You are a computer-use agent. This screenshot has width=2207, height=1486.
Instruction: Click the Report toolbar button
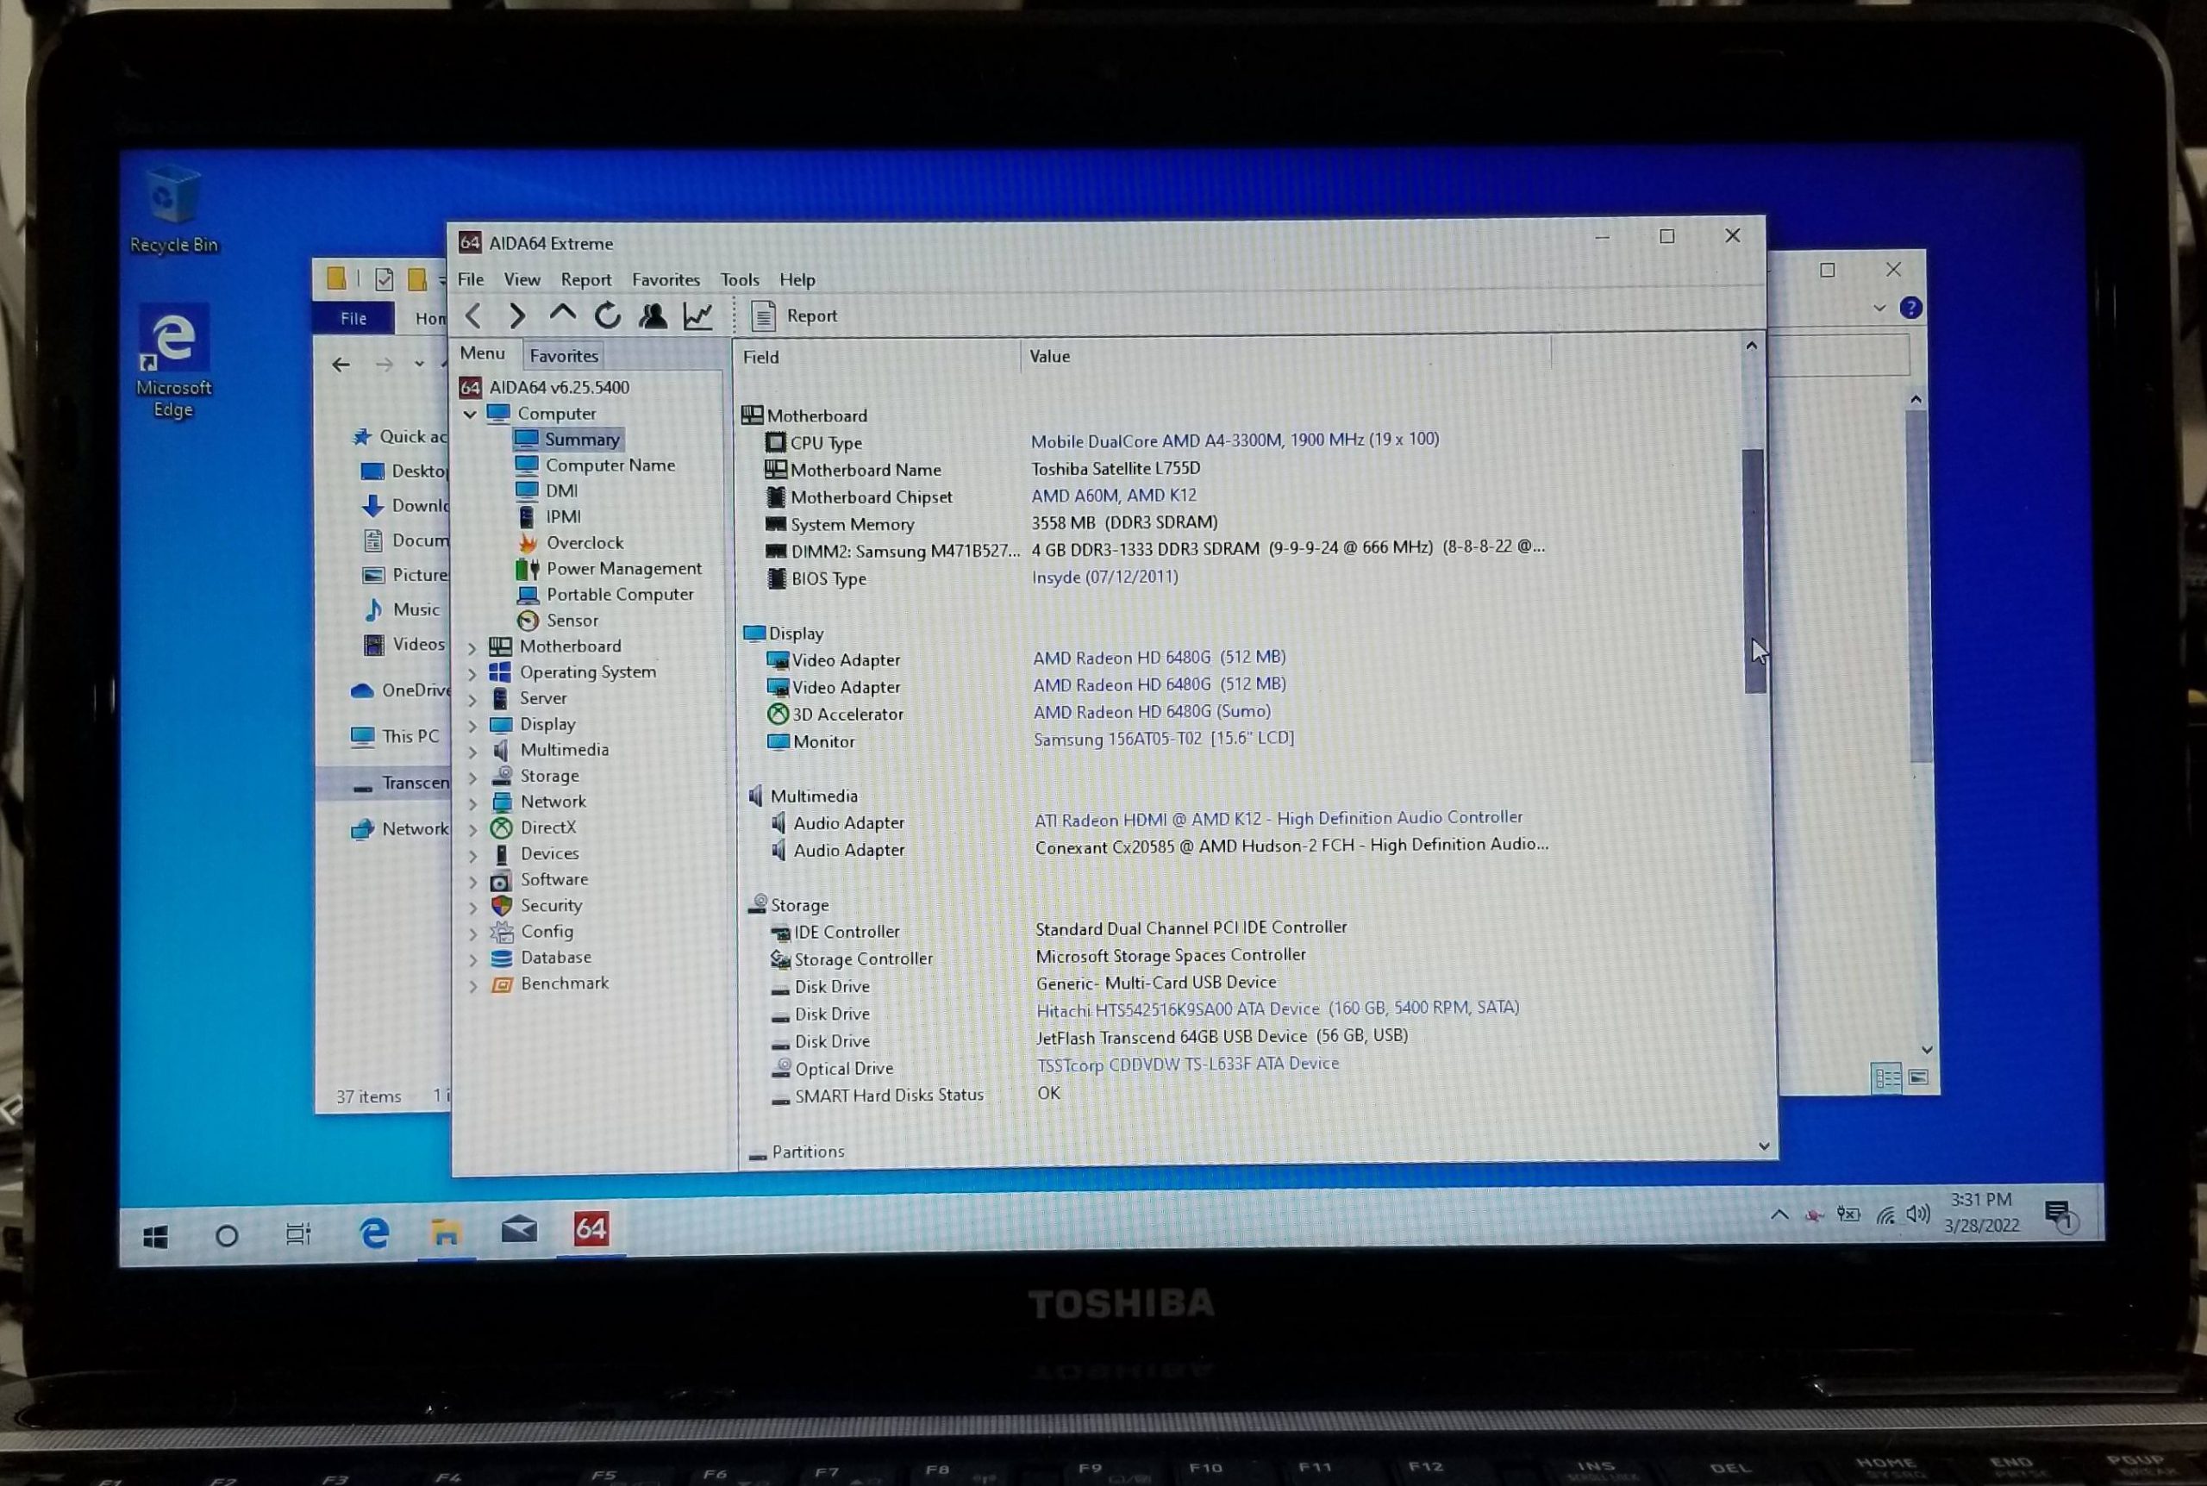pyautogui.click(x=794, y=315)
